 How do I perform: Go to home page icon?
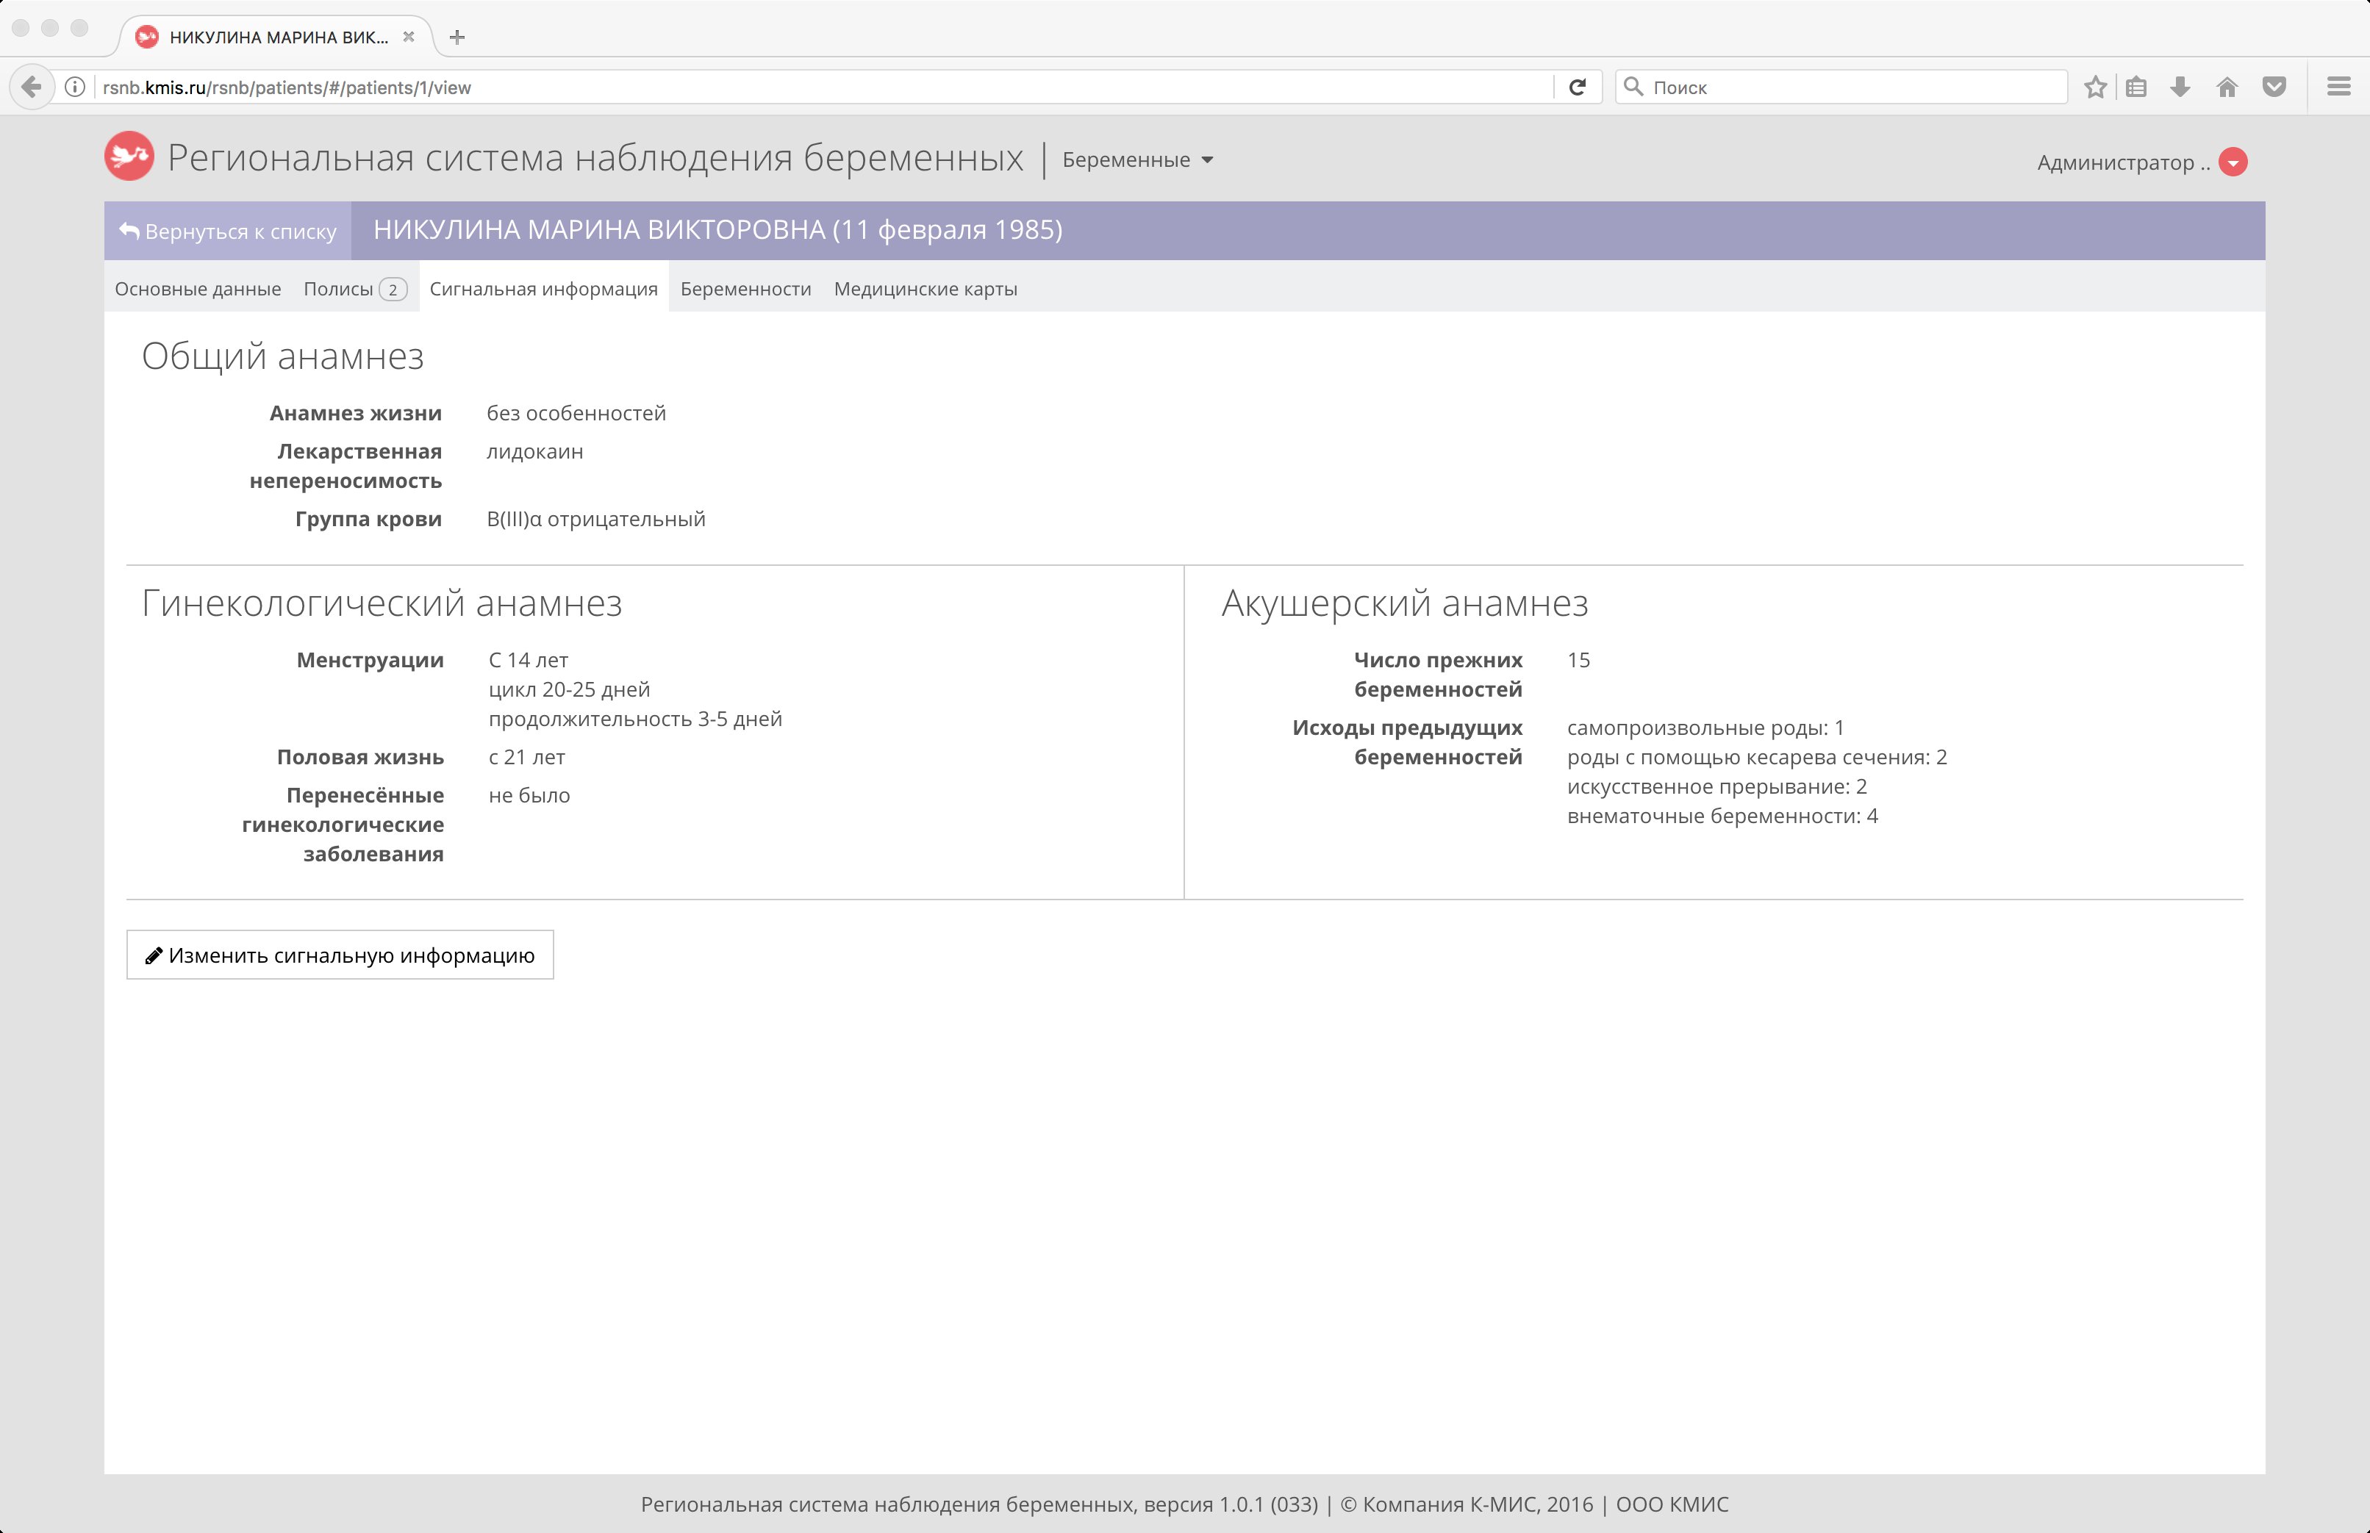(x=2227, y=87)
